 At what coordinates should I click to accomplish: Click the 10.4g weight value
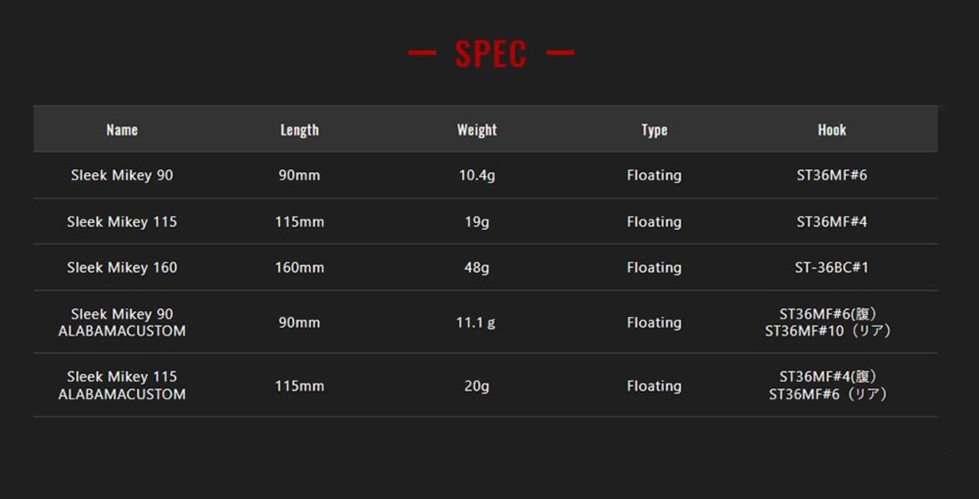tap(476, 175)
